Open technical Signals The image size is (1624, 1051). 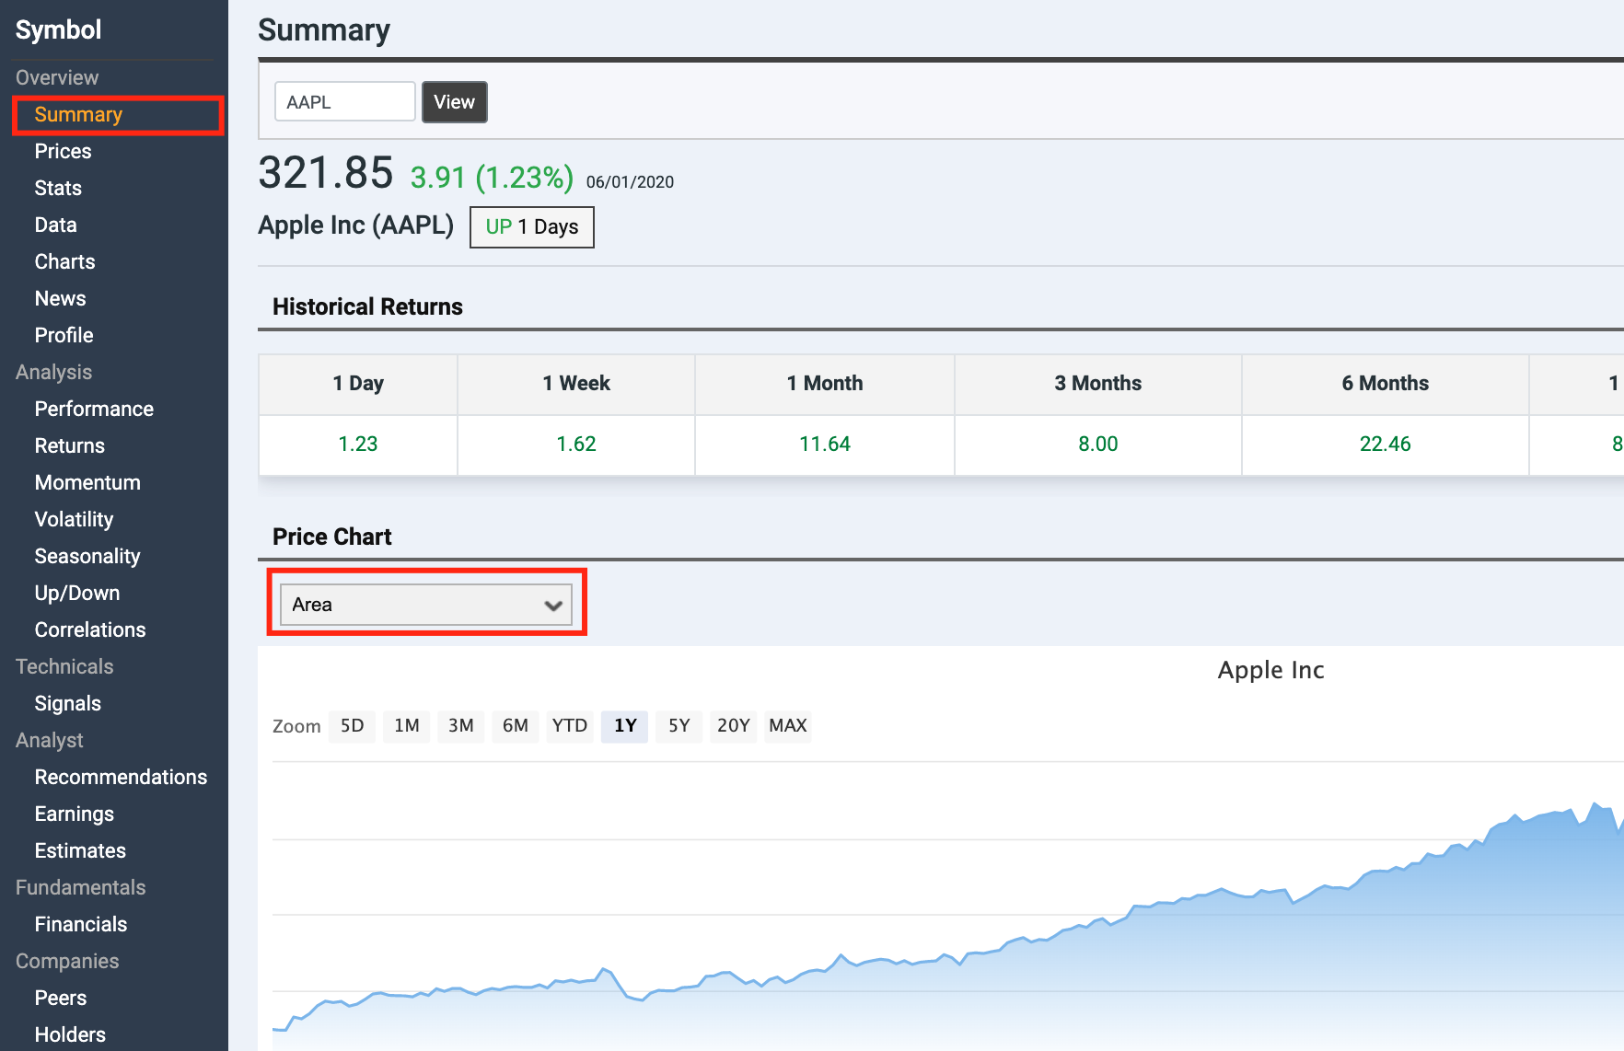pyautogui.click(x=67, y=704)
